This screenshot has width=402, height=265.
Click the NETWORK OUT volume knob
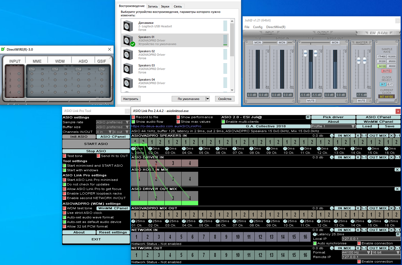332,248
